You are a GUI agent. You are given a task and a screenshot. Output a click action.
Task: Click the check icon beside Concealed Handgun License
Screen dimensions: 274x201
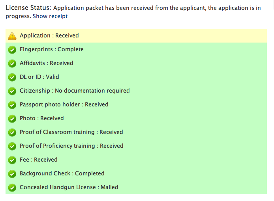point(12,188)
